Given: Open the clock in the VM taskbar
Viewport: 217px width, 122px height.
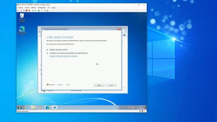Looking at the screenshot, I should [140, 108].
